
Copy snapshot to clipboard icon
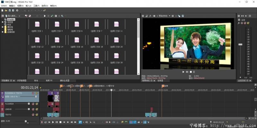[x=179, y=16]
